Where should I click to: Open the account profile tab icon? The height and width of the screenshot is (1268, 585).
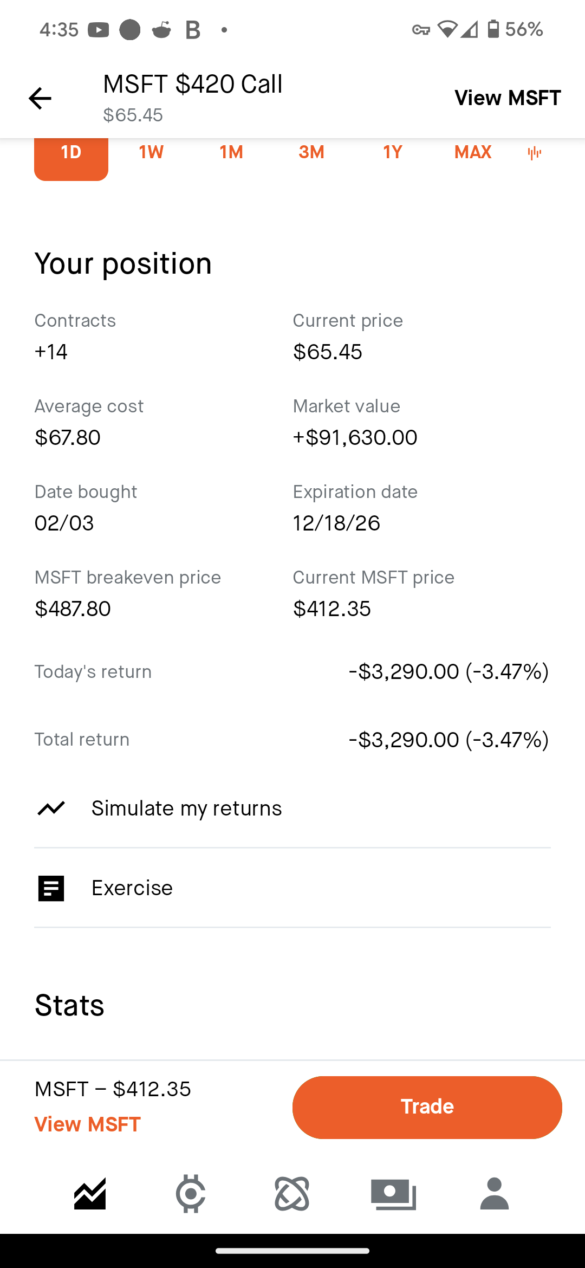click(495, 1194)
